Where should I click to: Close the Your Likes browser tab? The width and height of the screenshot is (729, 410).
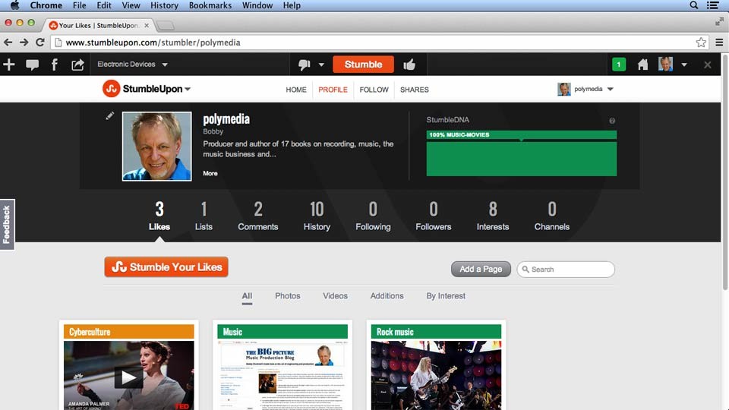[147, 26]
